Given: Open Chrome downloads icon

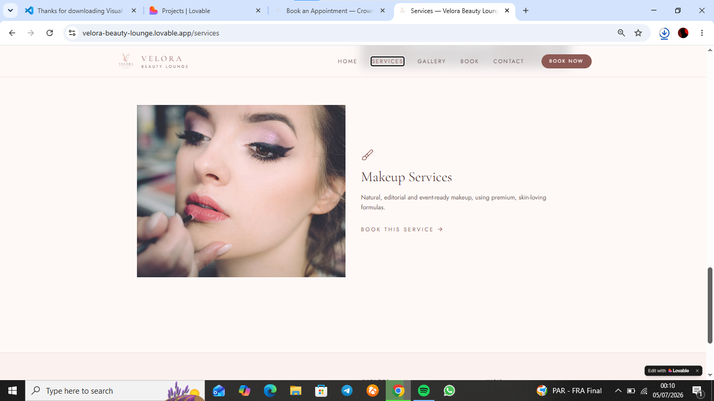Looking at the screenshot, I should (664, 33).
